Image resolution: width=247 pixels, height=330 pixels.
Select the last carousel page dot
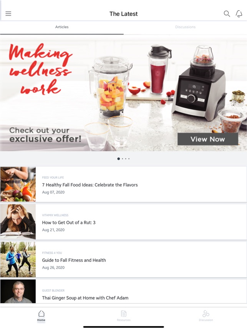pos(129,159)
